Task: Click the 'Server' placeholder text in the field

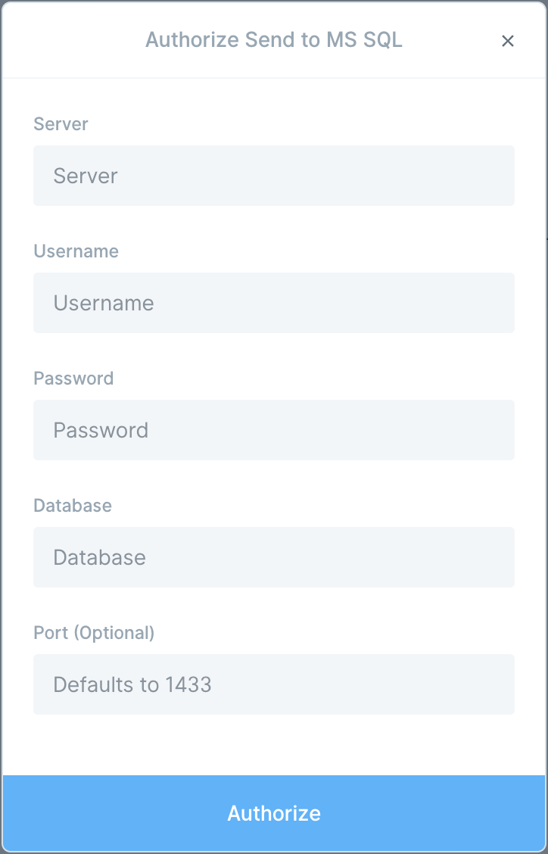Action: (86, 176)
